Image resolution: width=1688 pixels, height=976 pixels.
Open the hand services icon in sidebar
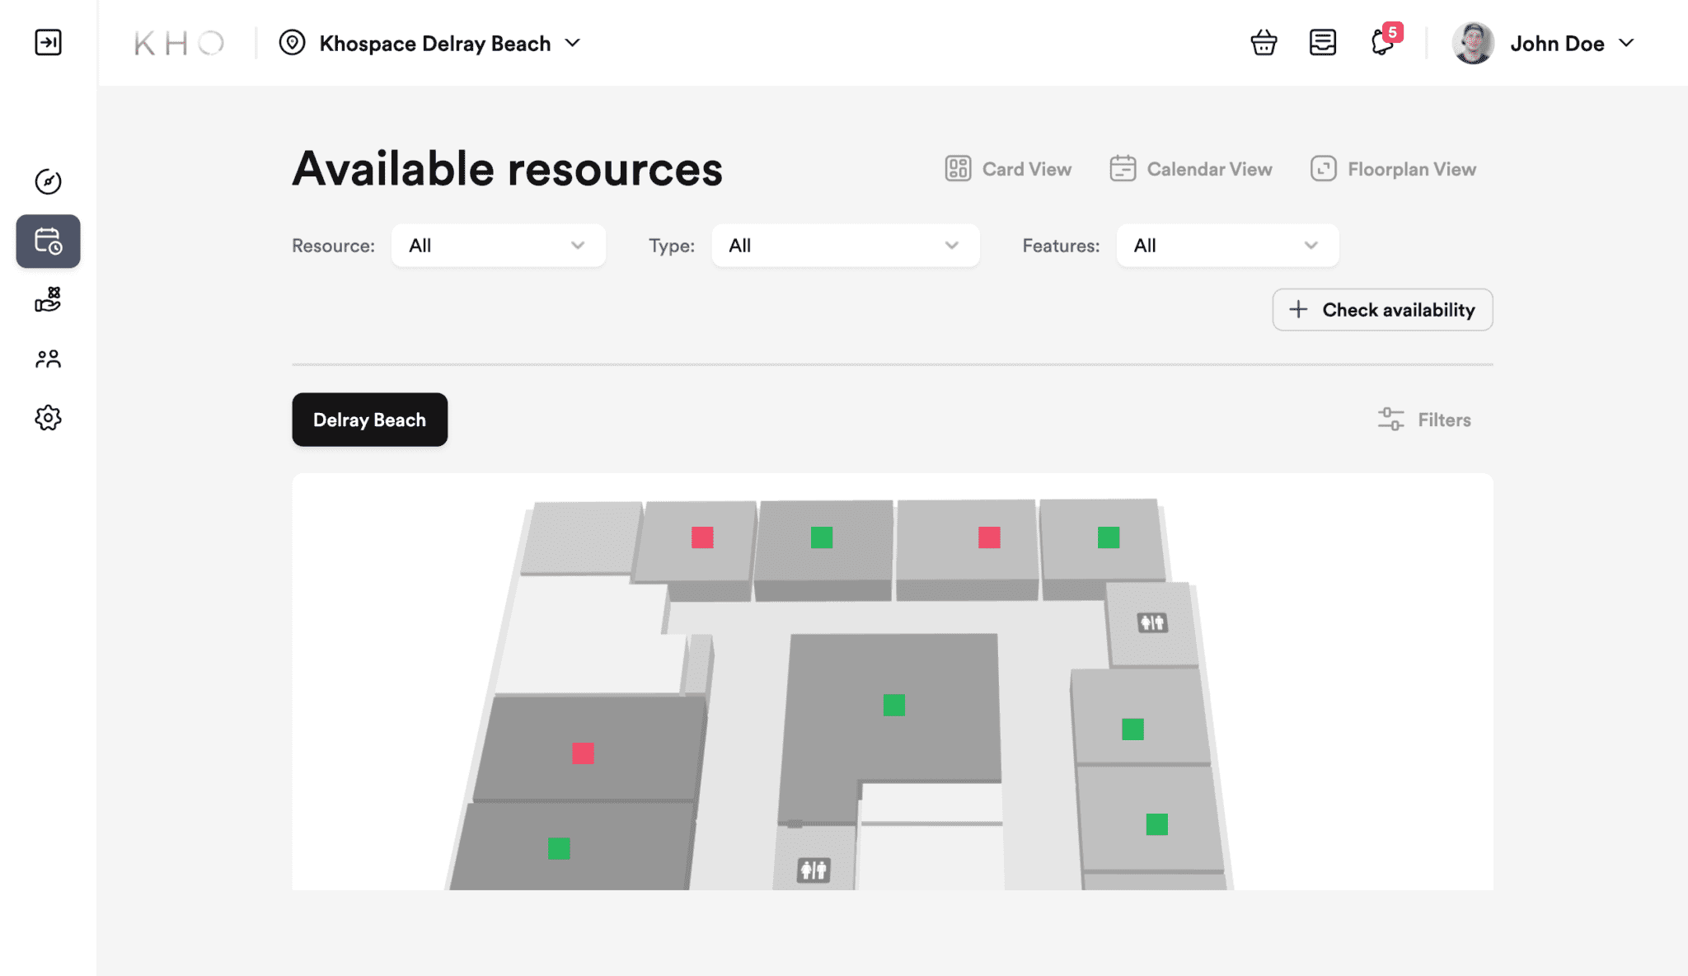click(x=48, y=300)
